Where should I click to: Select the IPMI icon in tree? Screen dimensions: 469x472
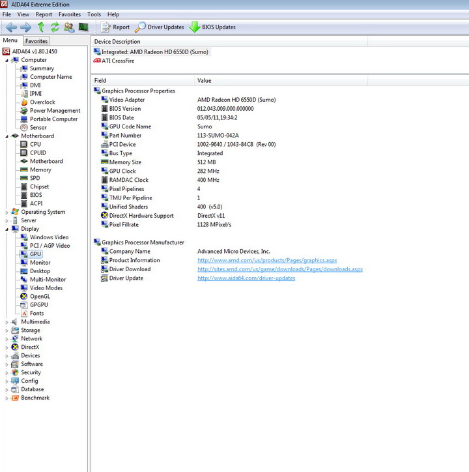24,94
